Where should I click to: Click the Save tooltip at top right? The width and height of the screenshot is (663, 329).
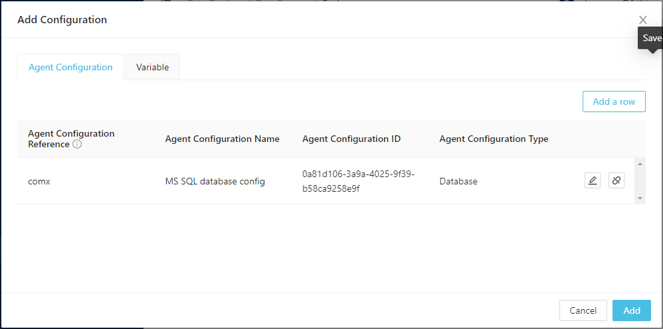[x=651, y=38]
